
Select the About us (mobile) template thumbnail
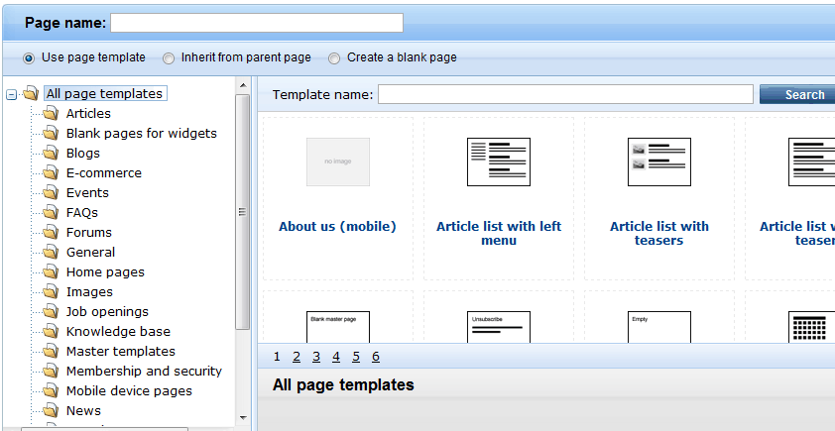pos(338,162)
